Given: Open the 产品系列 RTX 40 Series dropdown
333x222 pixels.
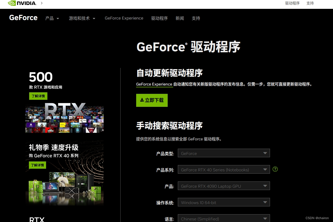Looking at the screenshot, I should 224,169.
